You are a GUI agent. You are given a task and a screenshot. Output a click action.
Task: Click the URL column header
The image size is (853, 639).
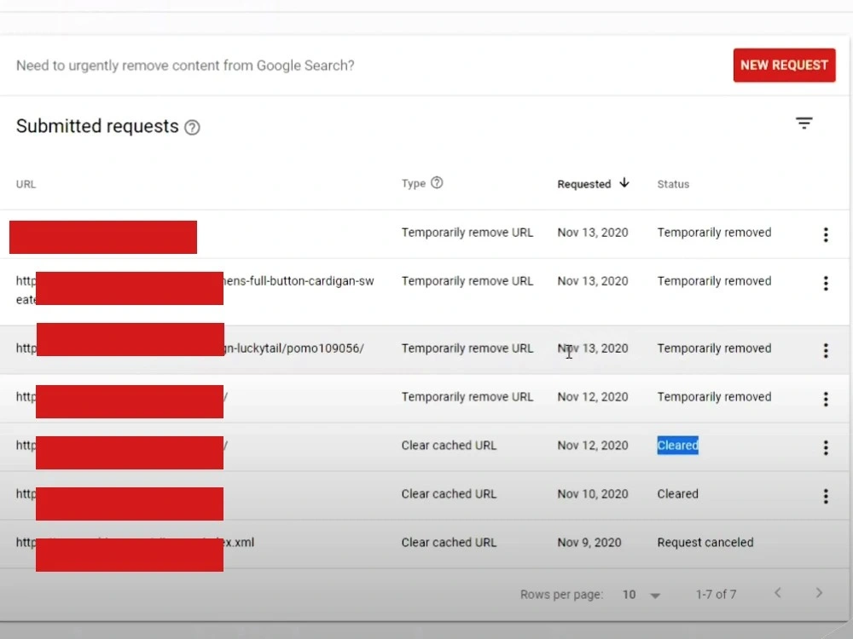tap(26, 184)
